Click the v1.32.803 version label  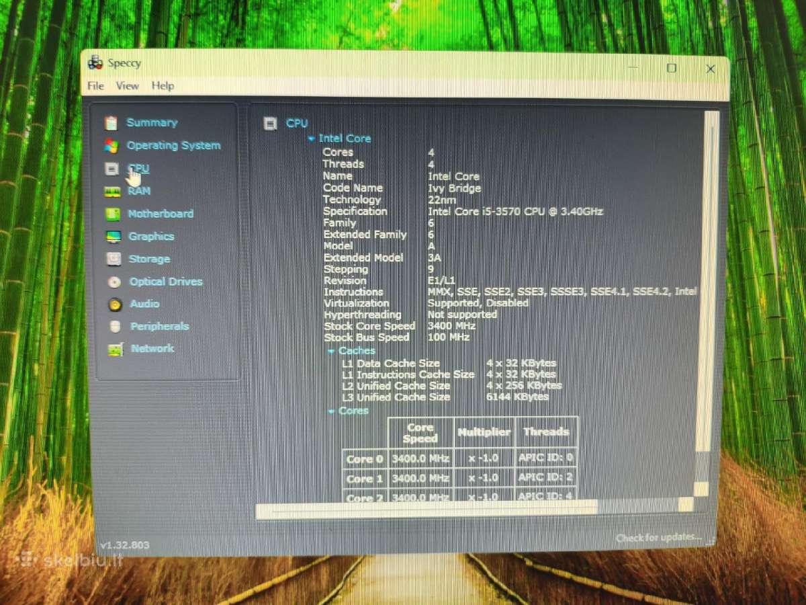pyautogui.click(x=124, y=545)
